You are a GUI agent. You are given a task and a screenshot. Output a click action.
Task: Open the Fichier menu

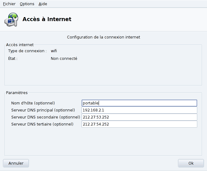coord(9,4)
